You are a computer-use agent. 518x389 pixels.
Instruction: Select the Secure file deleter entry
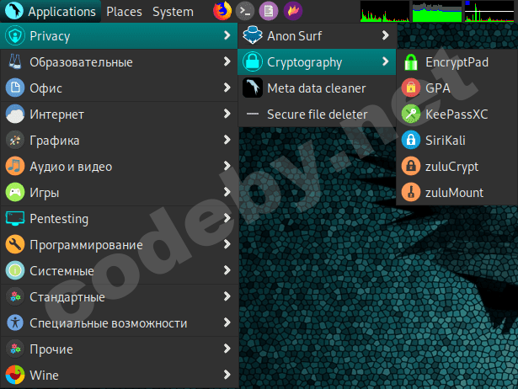pos(317,115)
